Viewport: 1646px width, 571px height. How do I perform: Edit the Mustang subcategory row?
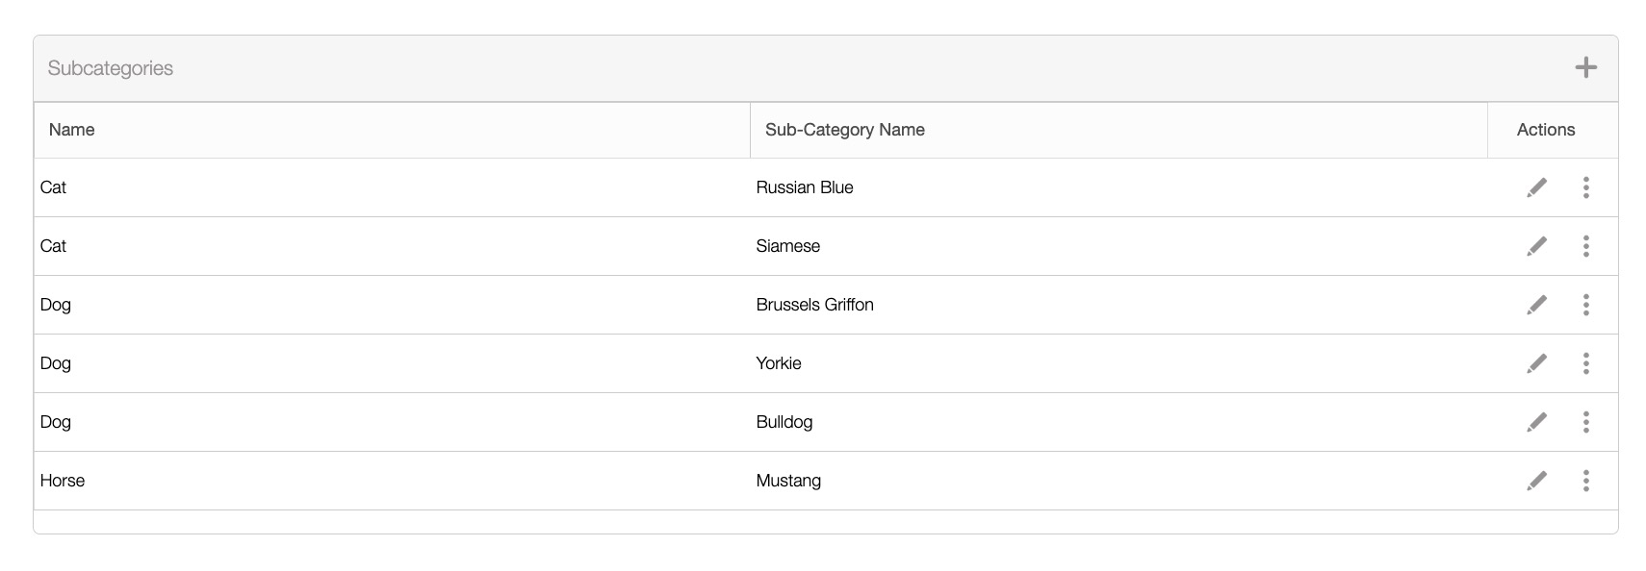(x=1537, y=481)
